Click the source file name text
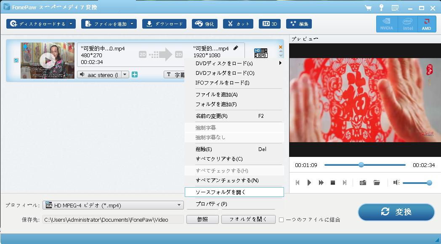Image resolution: width=441 pixels, height=244 pixels. [103, 48]
